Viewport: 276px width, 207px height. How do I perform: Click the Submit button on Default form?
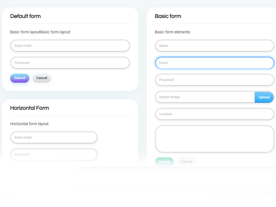click(x=19, y=78)
